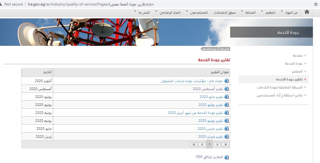Click the document icon beside تقرير أغسطس 2020
Viewport: 320px width, 163px height.
point(227,89)
